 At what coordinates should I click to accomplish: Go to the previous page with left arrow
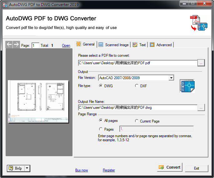[9, 45]
